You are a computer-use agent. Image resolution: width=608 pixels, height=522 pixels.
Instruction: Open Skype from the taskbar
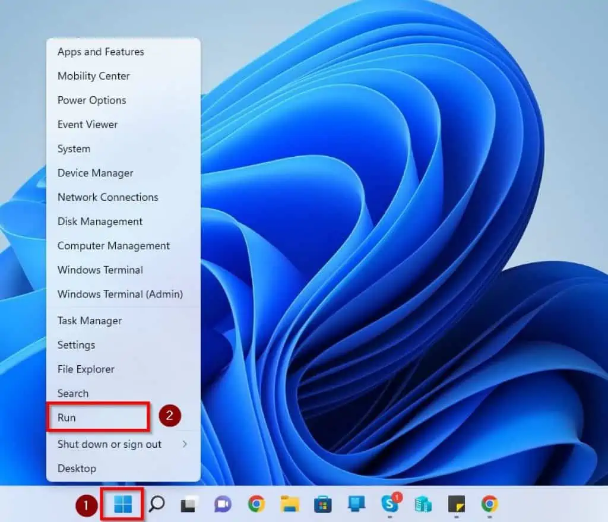tap(389, 505)
